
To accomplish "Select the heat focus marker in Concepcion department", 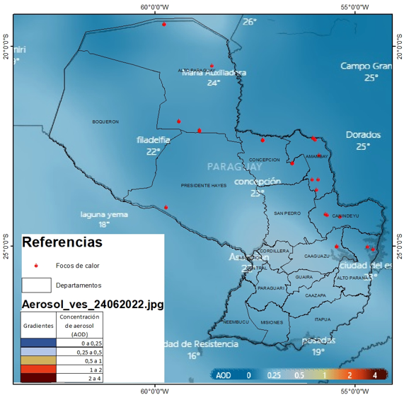I will (262, 140).
